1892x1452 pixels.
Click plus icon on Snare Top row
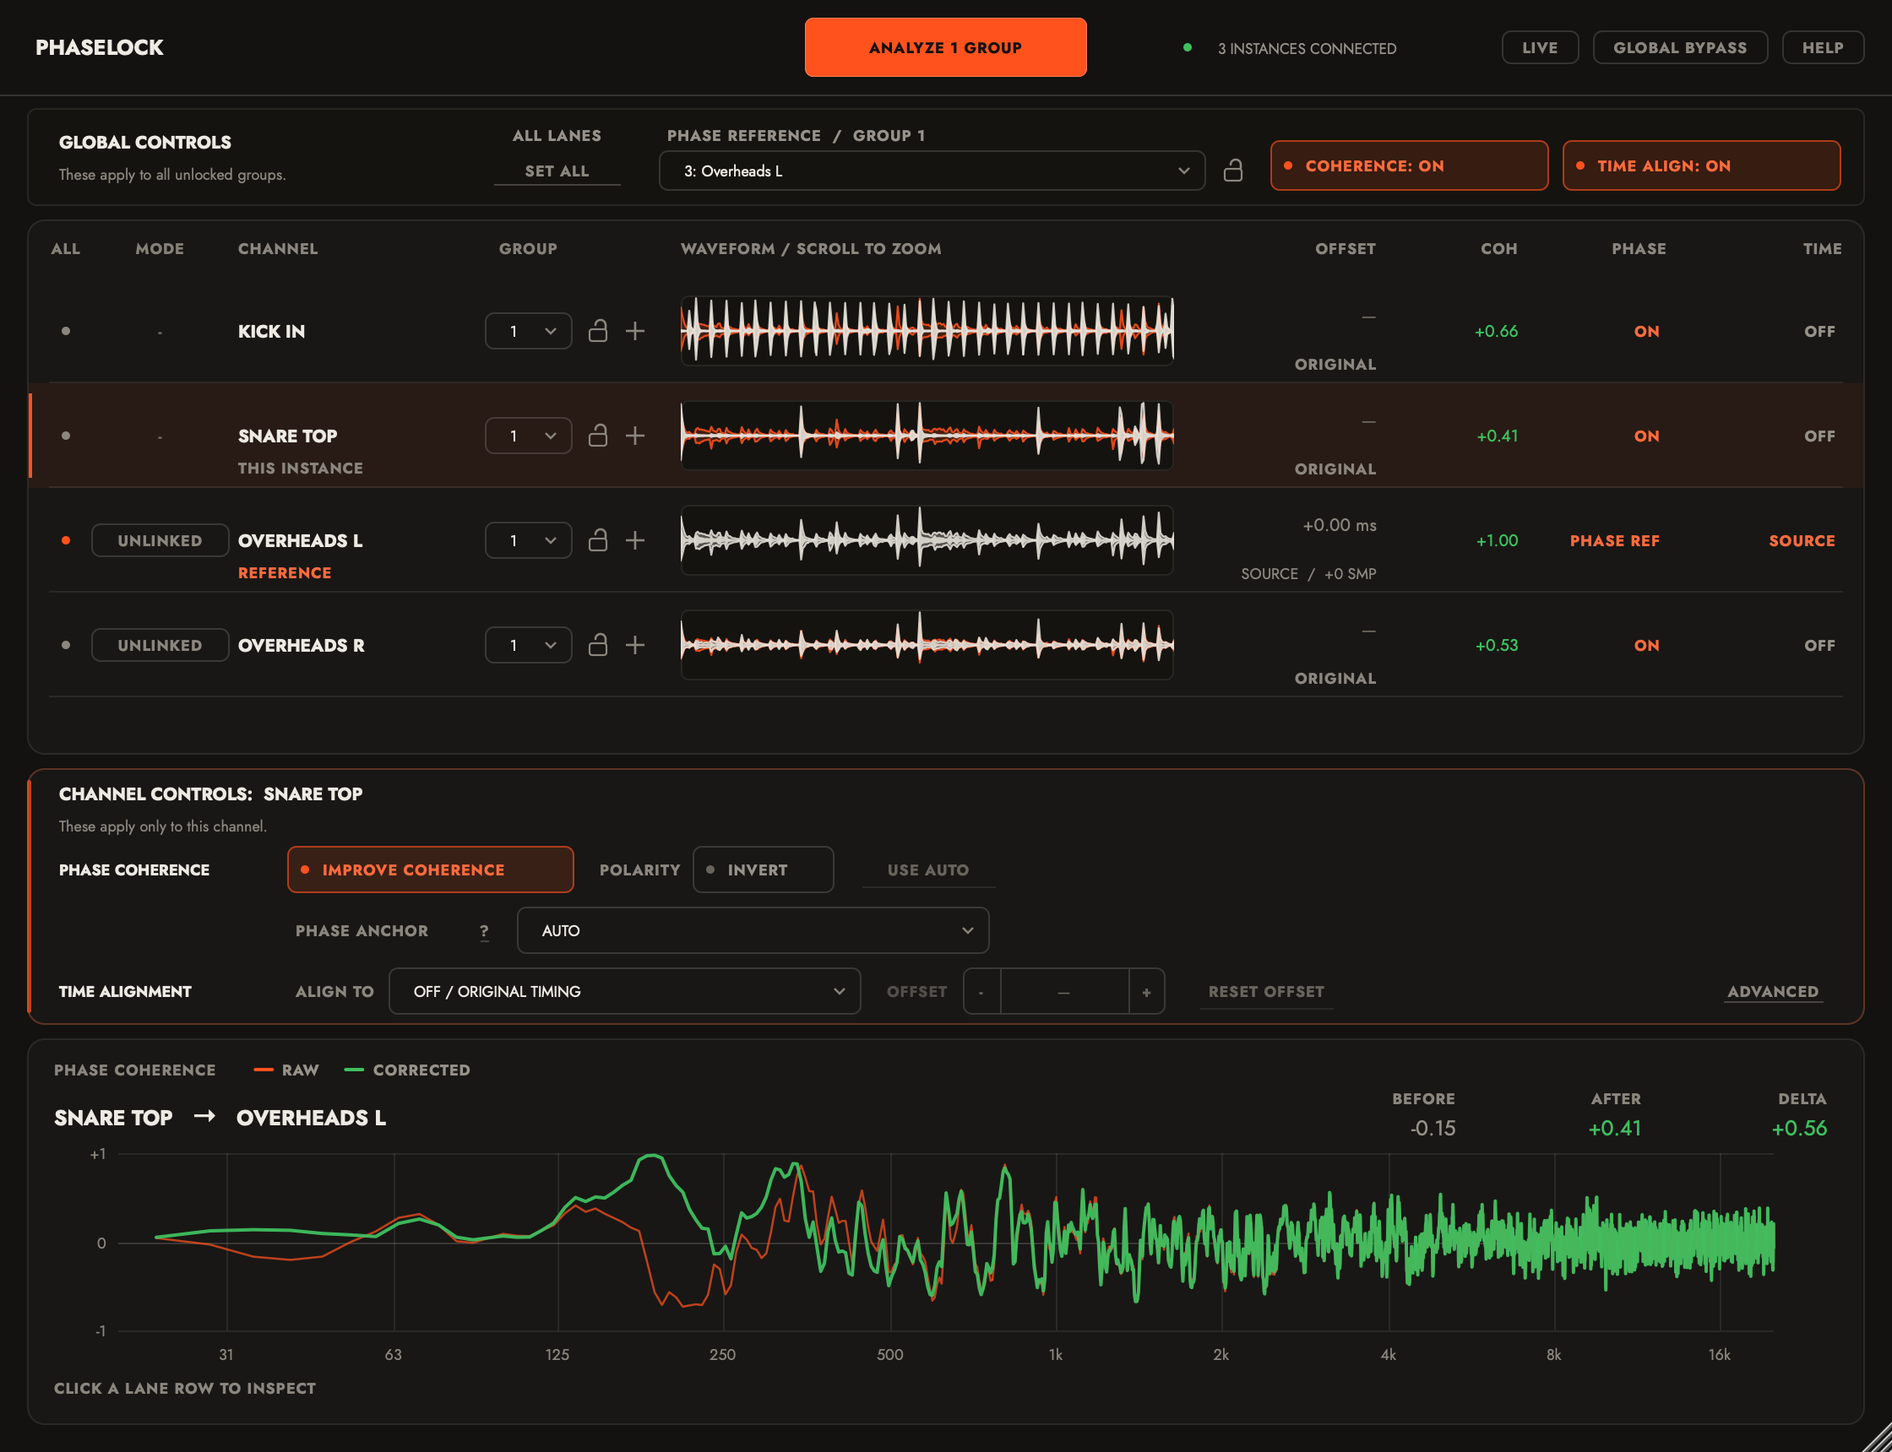coord(634,436)
